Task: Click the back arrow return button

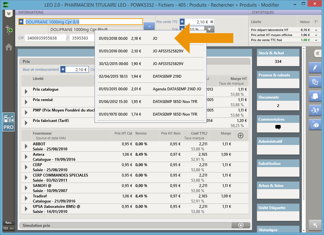Action: pos(315,225)
